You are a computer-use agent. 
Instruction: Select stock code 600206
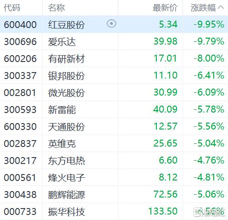pos(20,59)
